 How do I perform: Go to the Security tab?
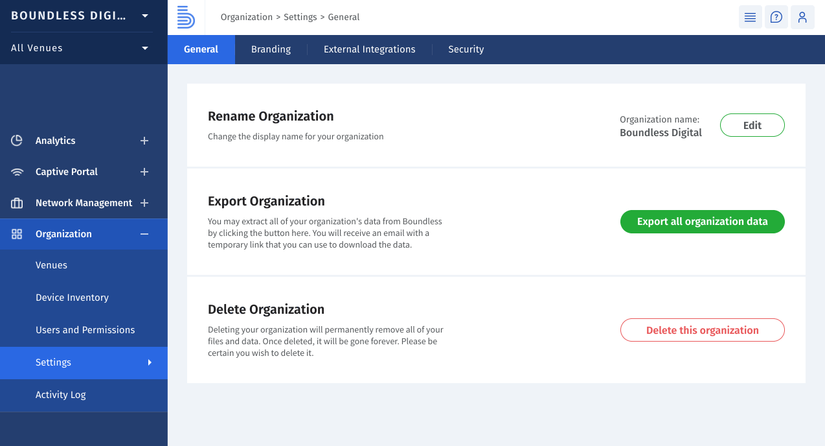tap(466, 49)
